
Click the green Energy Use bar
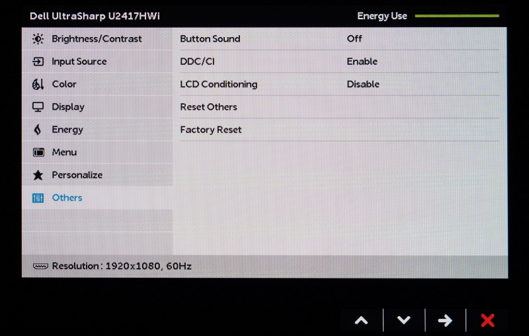tap(457, 16)
